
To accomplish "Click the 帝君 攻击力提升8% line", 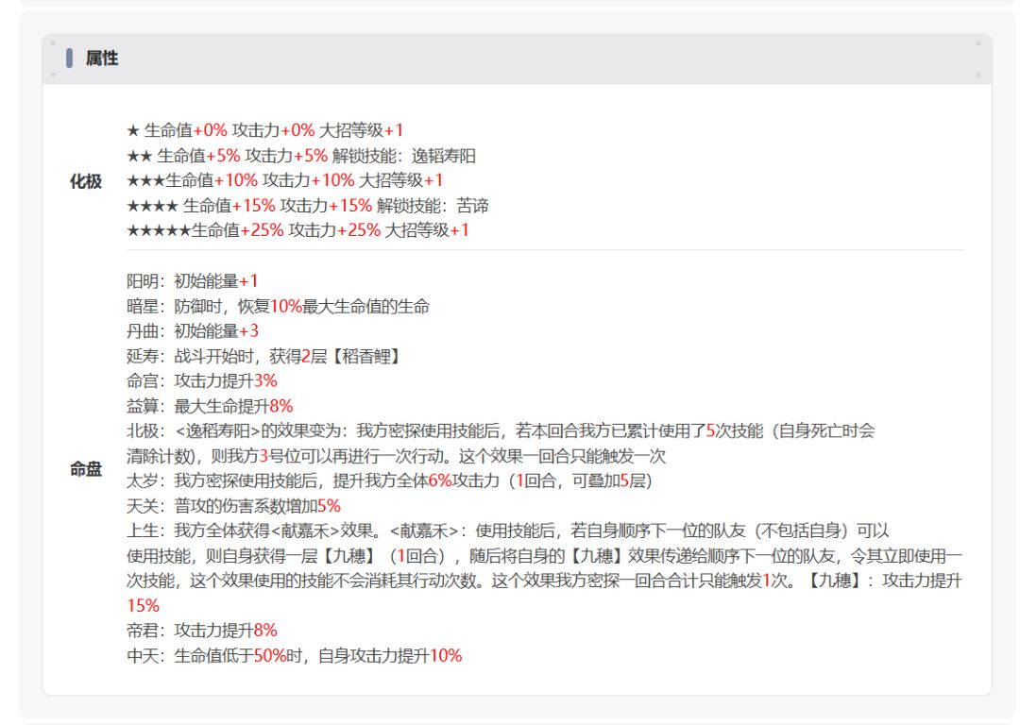I will coord(202,631).
